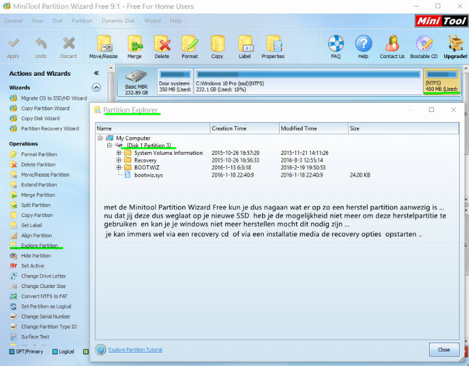Click Change Serial Number operation
This screenshot has height=366, width=469.
point(46,317)
